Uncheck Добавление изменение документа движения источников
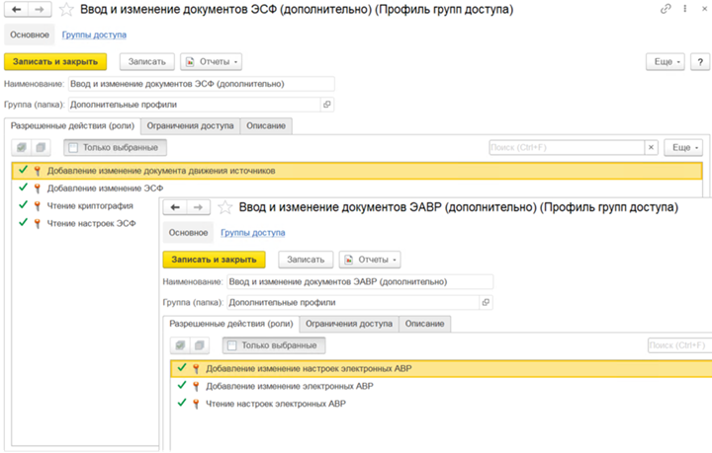 23,171
